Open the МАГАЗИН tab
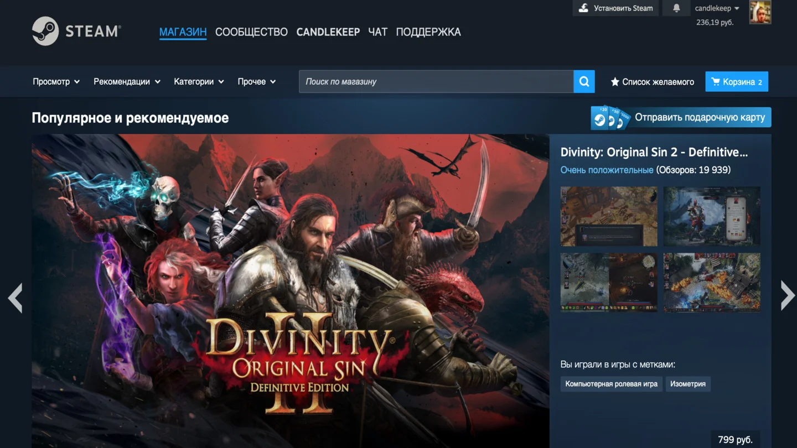Screen dimensions: 797x448 (183, 32)
